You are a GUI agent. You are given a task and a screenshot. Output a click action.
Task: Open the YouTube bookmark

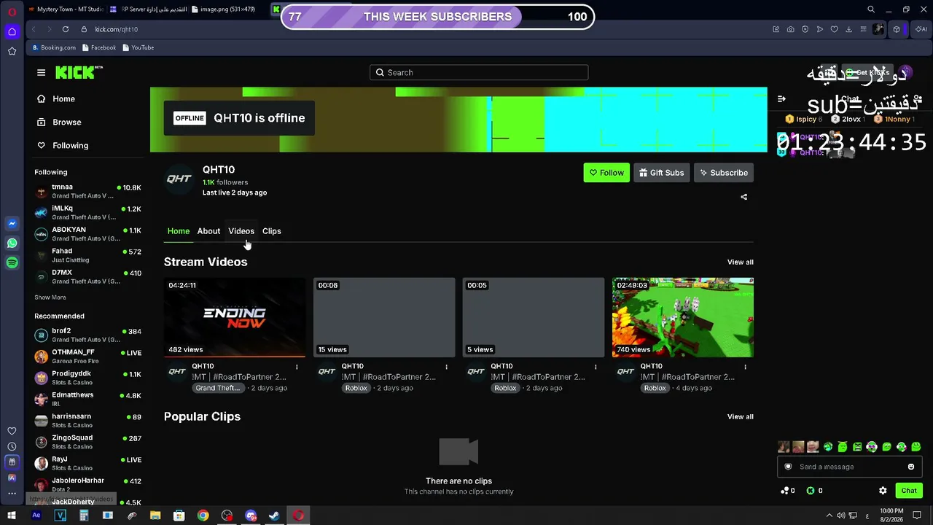pyautogui.click(x=138, y=47)
